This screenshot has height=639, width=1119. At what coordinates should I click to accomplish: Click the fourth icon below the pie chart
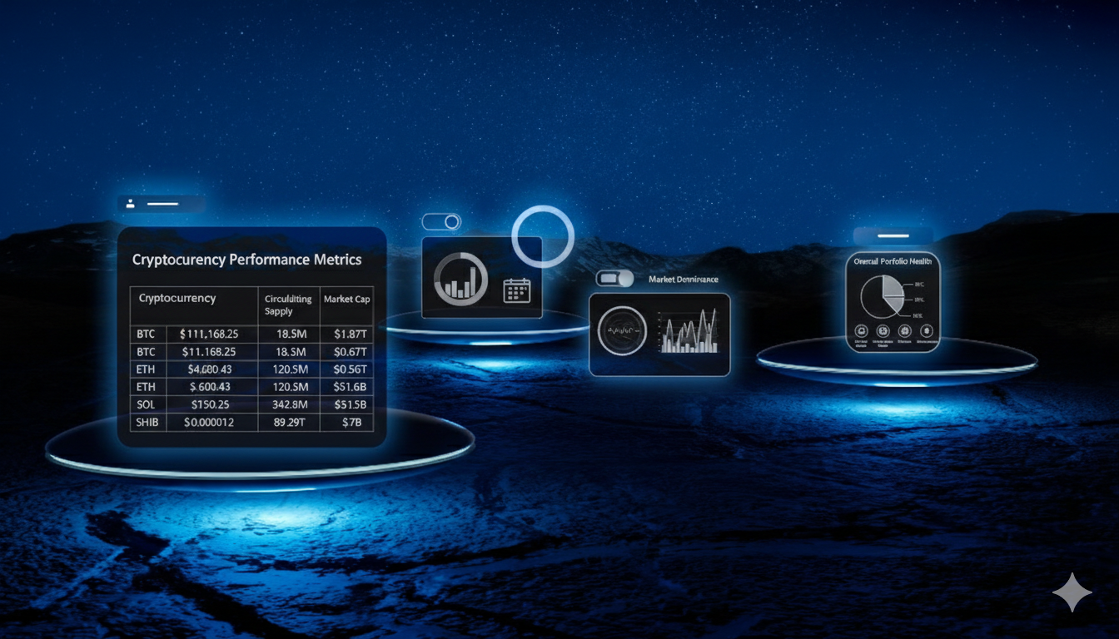(x=925, y=330)
